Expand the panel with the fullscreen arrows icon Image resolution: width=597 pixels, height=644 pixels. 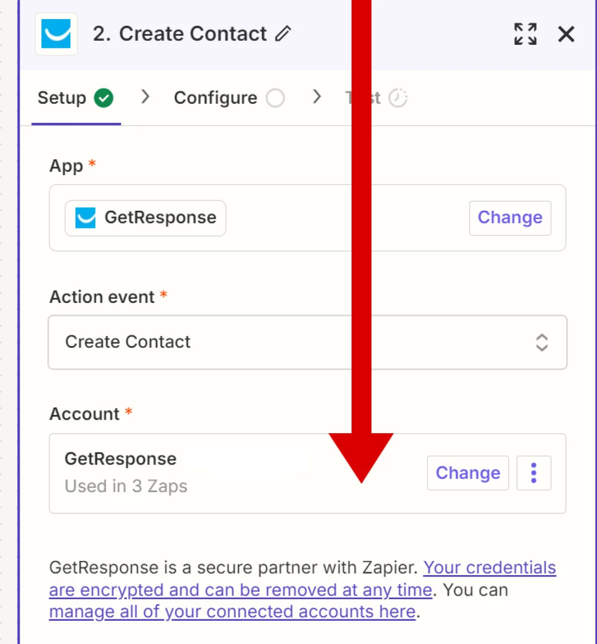tap(525, 34)
